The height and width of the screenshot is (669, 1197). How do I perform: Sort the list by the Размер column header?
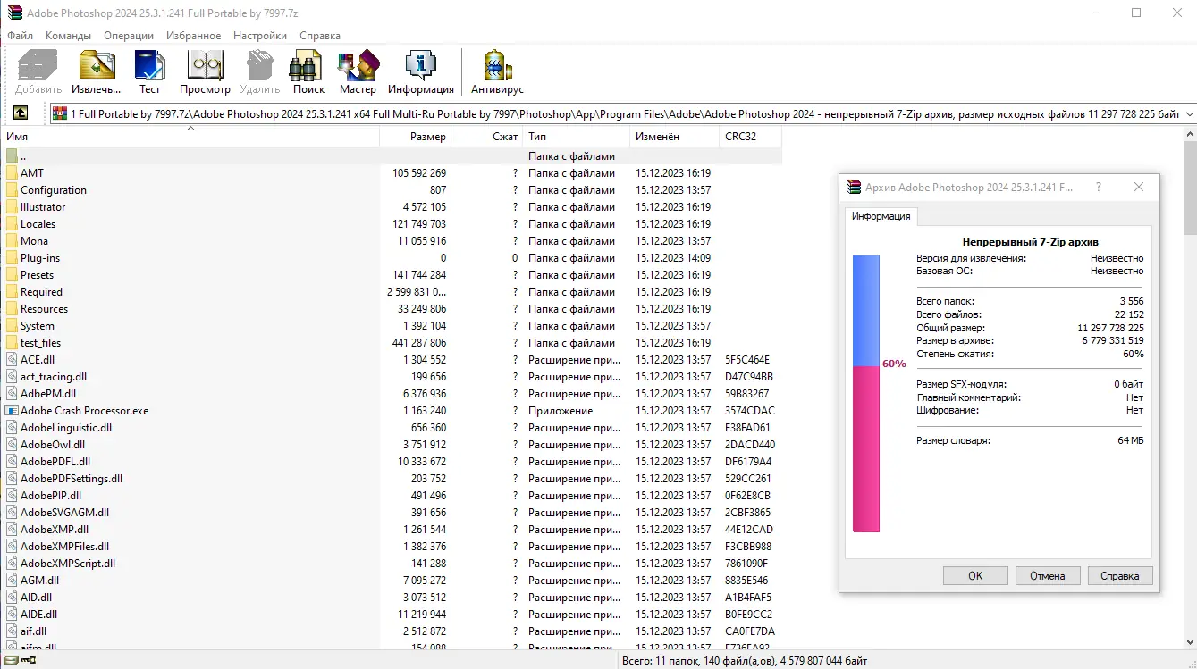416,137
